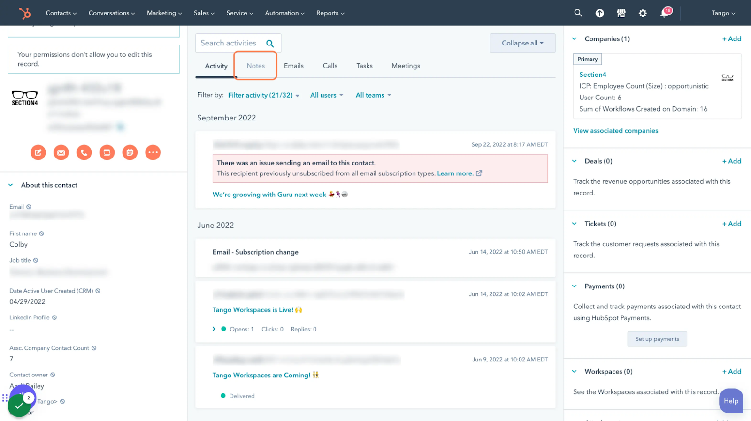This screenshot has height=421, width=751.
Task: Open the Collapse all dropdown
Action: pyautogui.click(x=522, y=43)
